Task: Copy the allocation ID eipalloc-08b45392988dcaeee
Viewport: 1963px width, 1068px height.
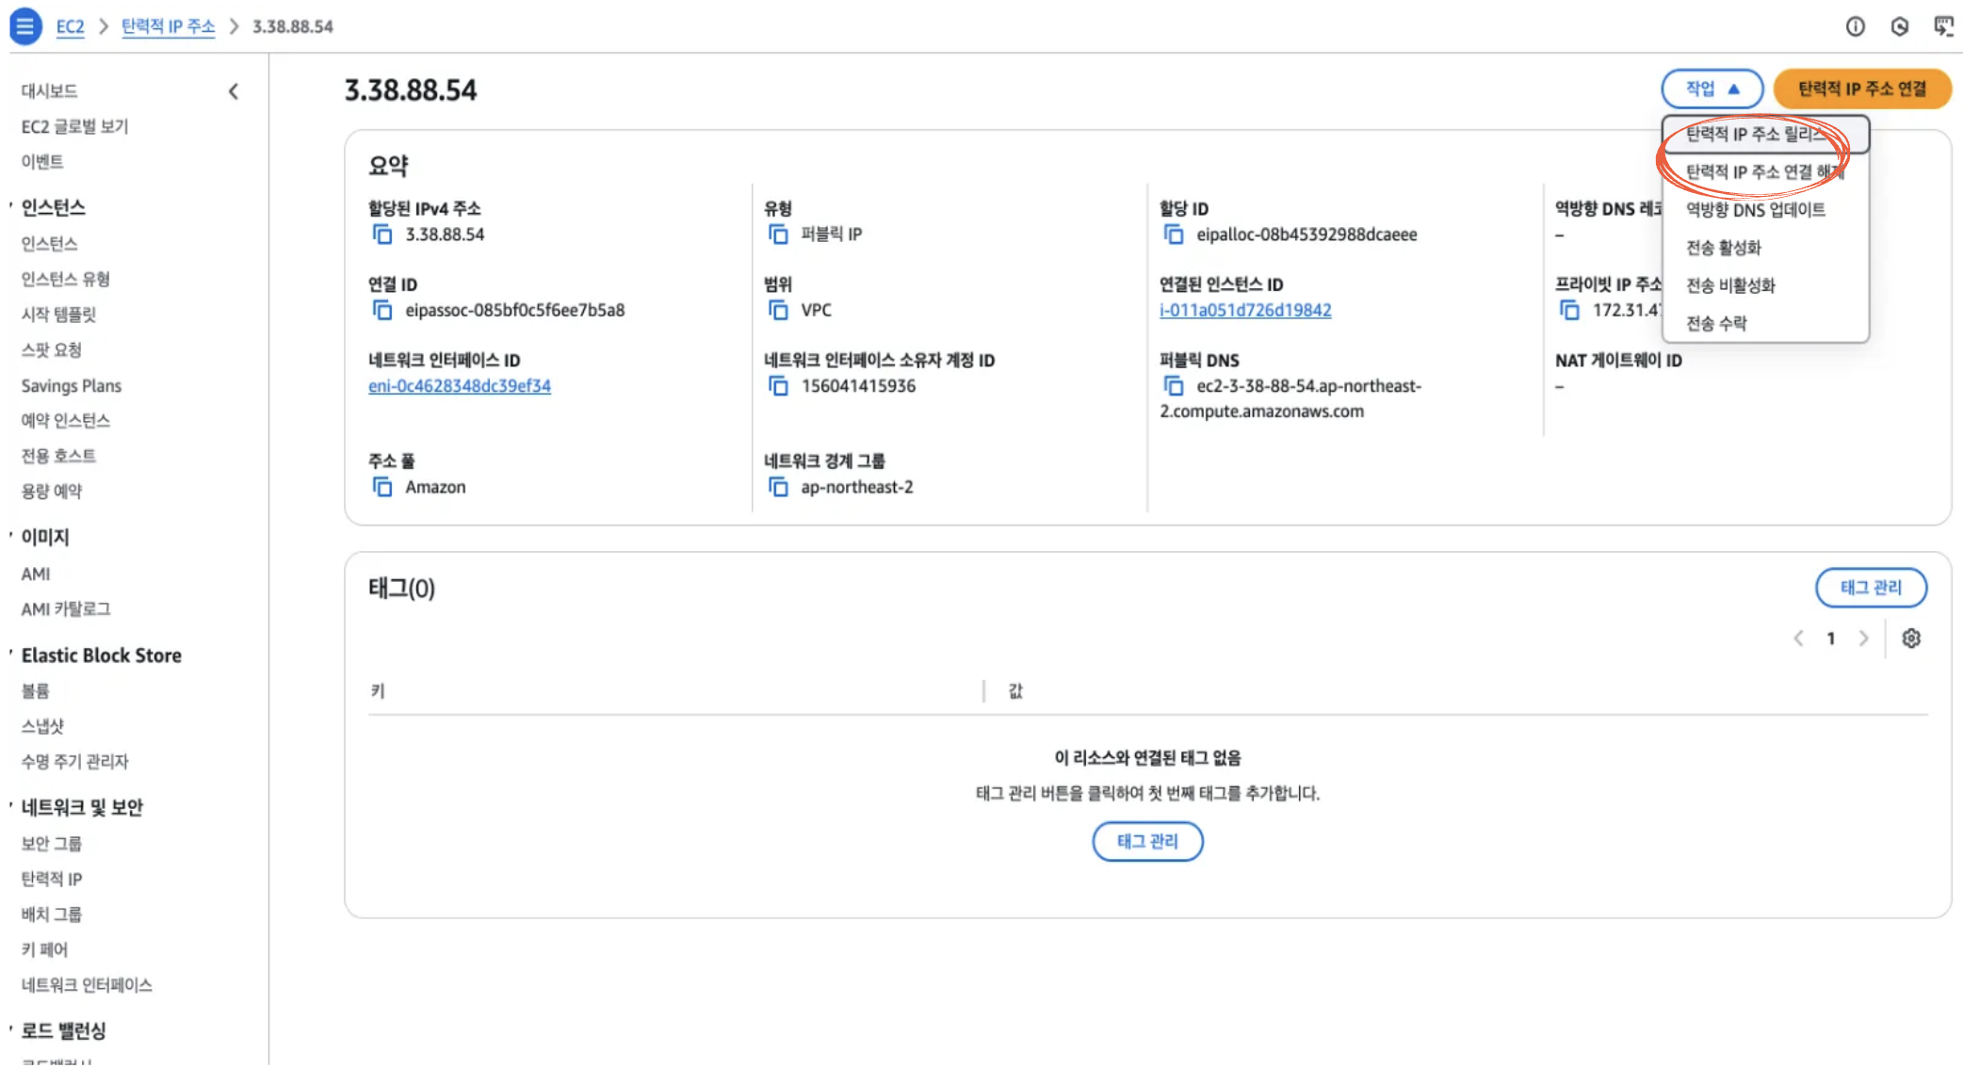Action: coord(1173,235)
